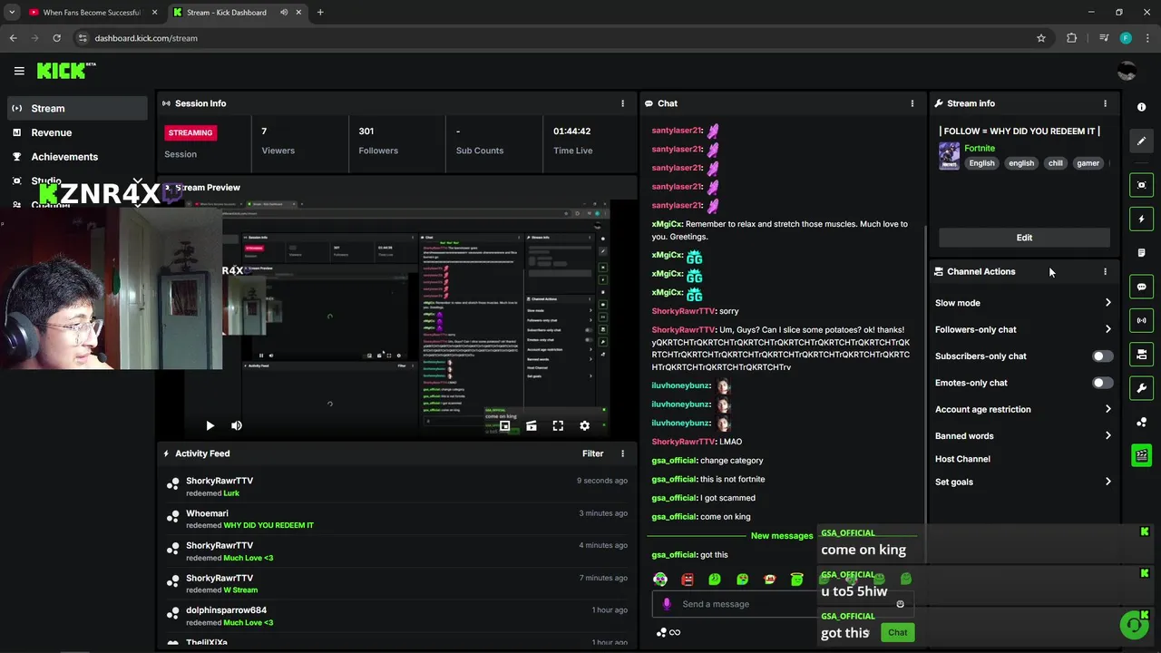Switch the stream preview to theater mode
This screenshot has width=1161, height=653.
532,425
